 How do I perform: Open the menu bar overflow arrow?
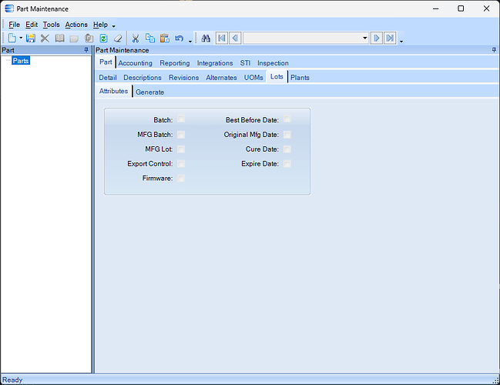(x=114, y=26)
